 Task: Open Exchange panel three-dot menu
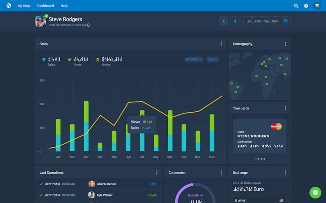[x=286, y=172]
